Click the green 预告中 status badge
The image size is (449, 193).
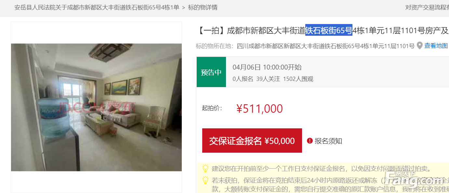(x=211, y=72)
